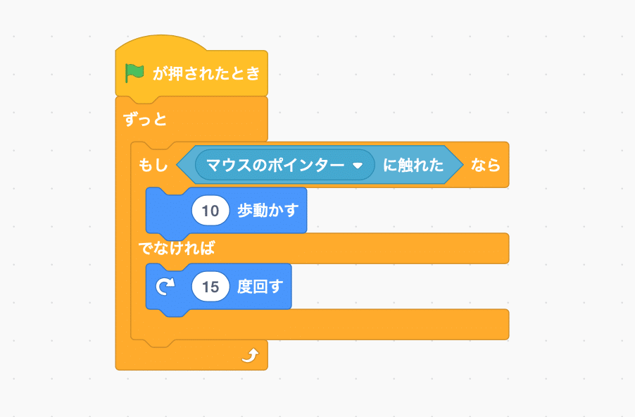Viewport: 635px width, 417px height.
Task: Click the orange else bar right of でなければ
Action: 362,248
